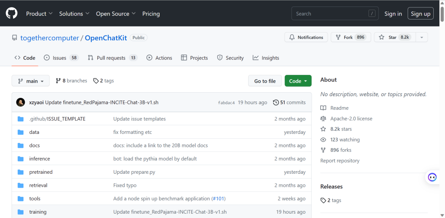This screenshot has width=445, height=218.
Task: Click the Readme book icon
Action: tap(323, 108)
